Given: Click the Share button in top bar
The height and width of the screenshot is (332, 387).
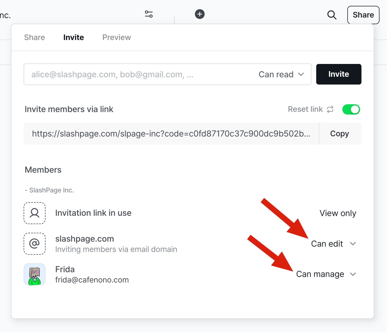Looking at the screenshot, I should pos(363,15).
